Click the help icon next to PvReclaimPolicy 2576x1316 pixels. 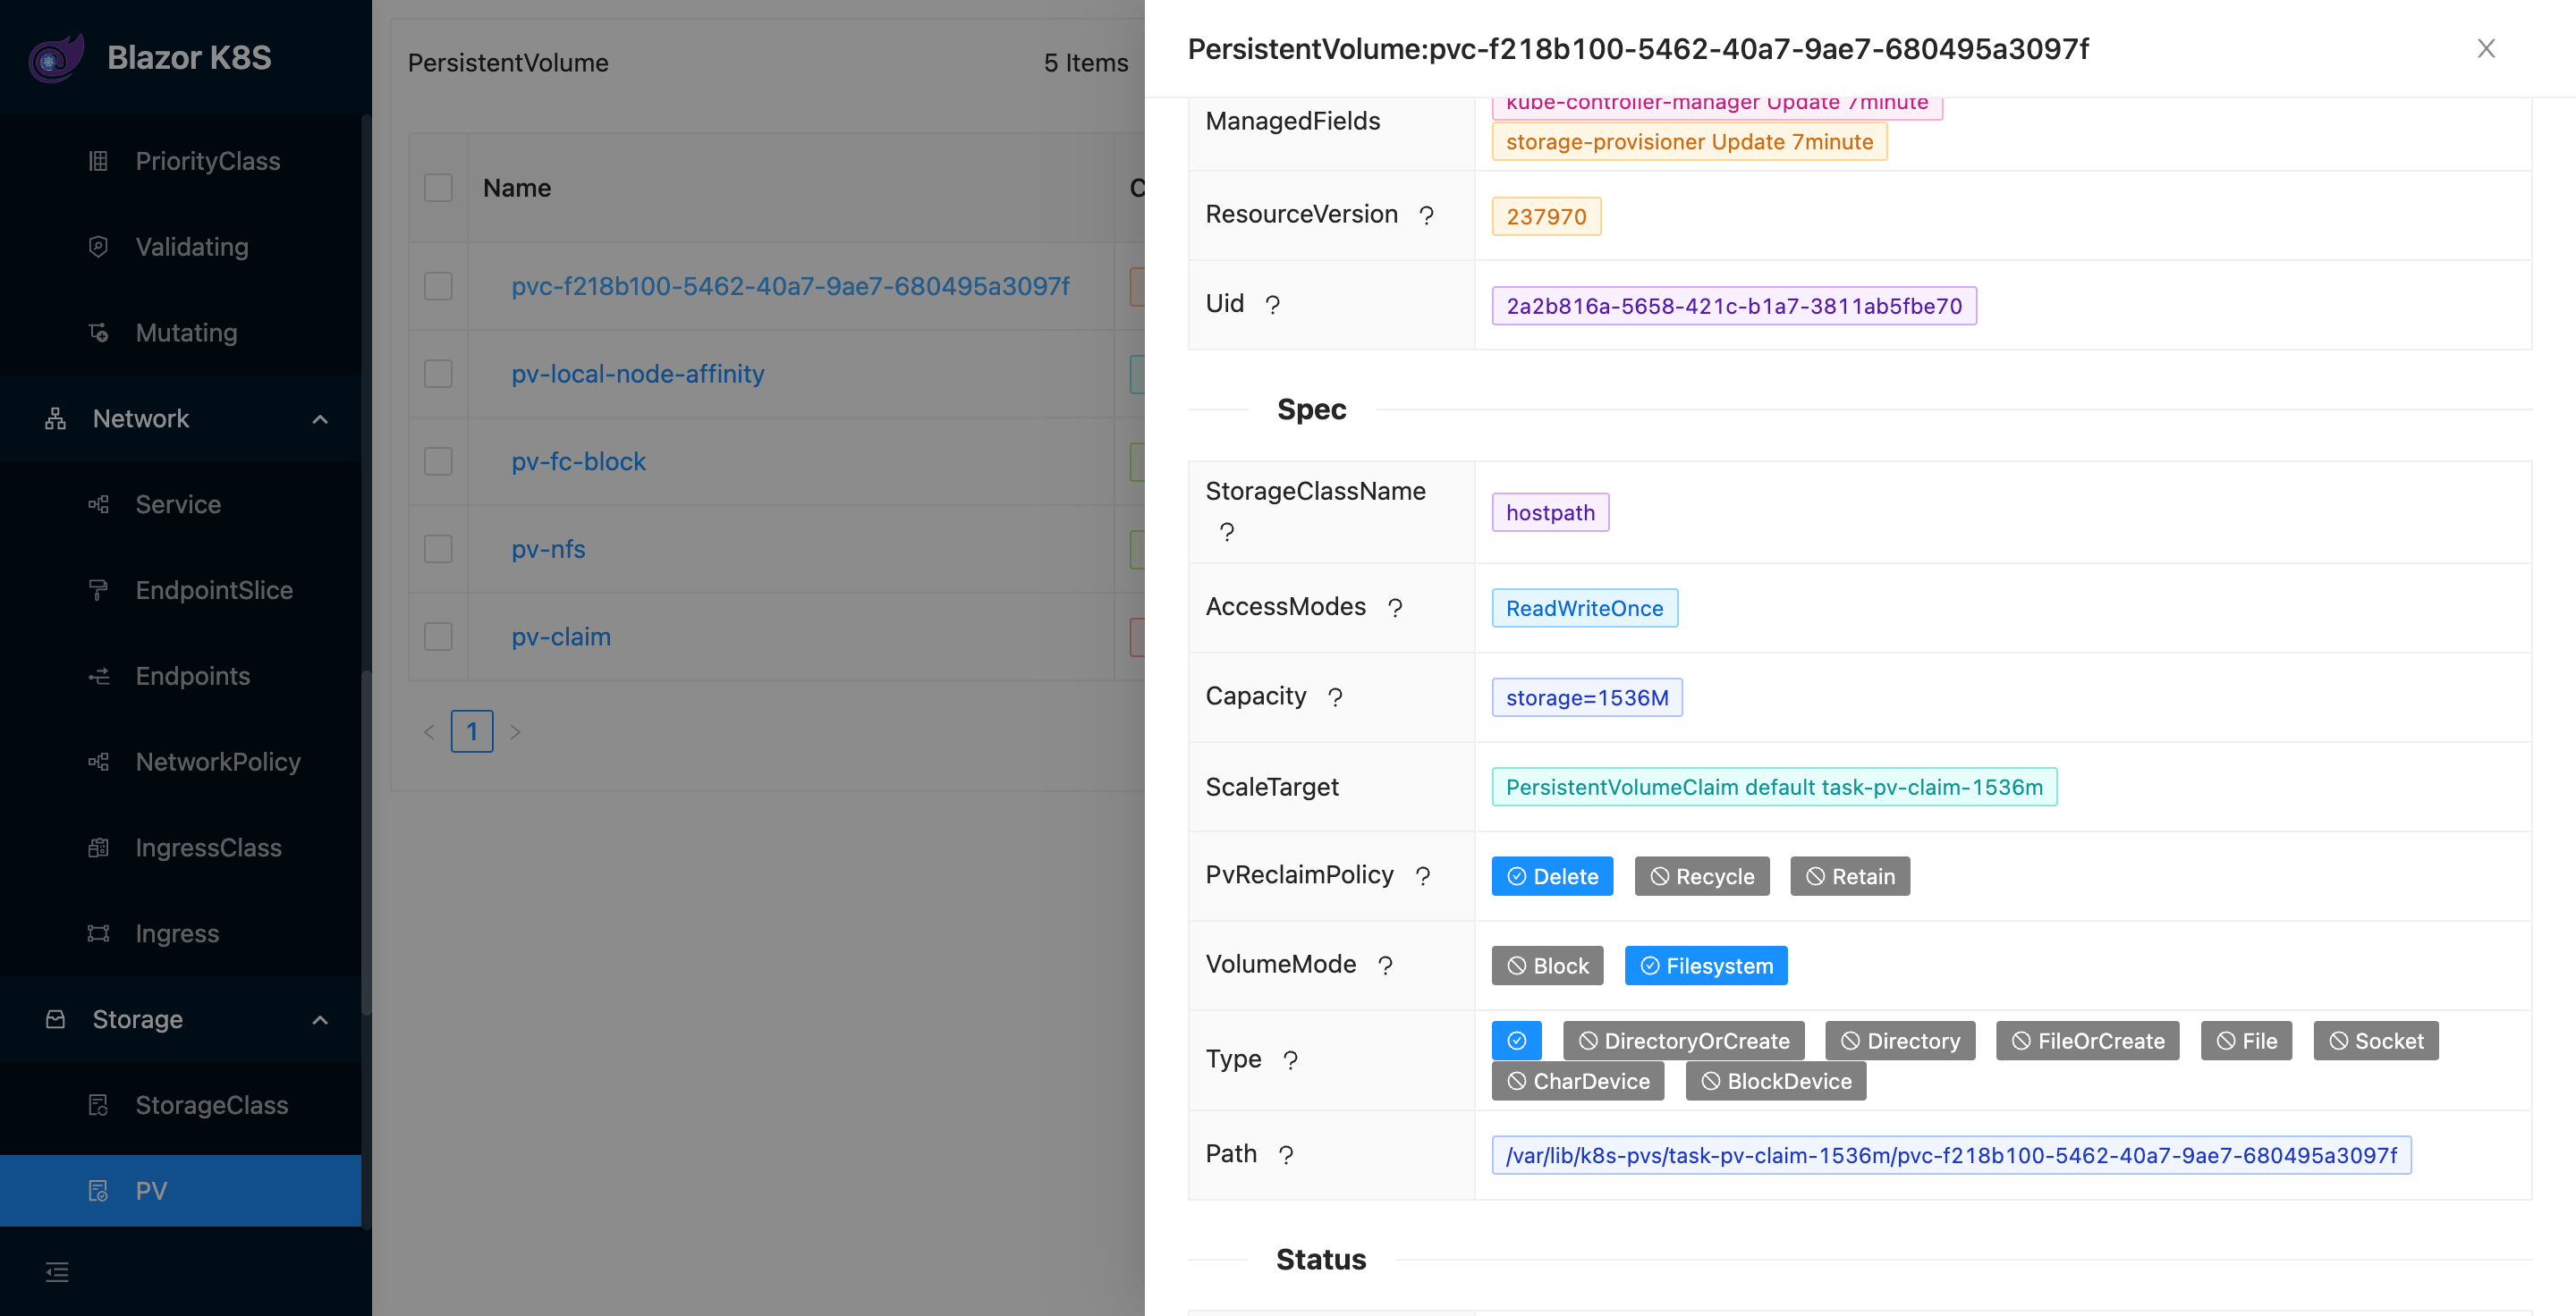(1423, 876)
